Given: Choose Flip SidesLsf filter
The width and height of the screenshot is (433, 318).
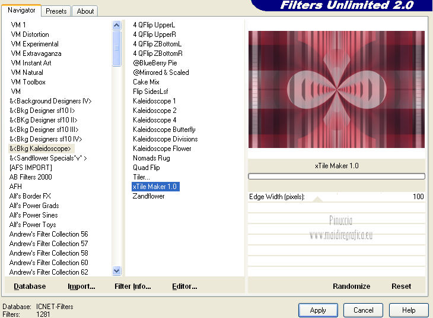Looking at the screenshot, I should pos(150,92).
